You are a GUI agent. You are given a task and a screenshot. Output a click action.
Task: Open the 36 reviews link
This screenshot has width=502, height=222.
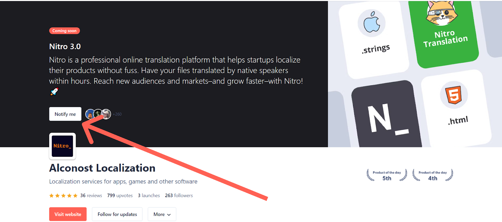tap(91, 195)
